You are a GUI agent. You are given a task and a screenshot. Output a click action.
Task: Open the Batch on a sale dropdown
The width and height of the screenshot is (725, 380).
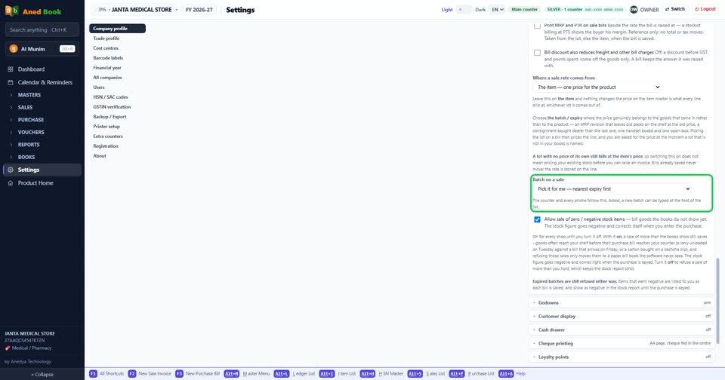click(x=612, y=188)
